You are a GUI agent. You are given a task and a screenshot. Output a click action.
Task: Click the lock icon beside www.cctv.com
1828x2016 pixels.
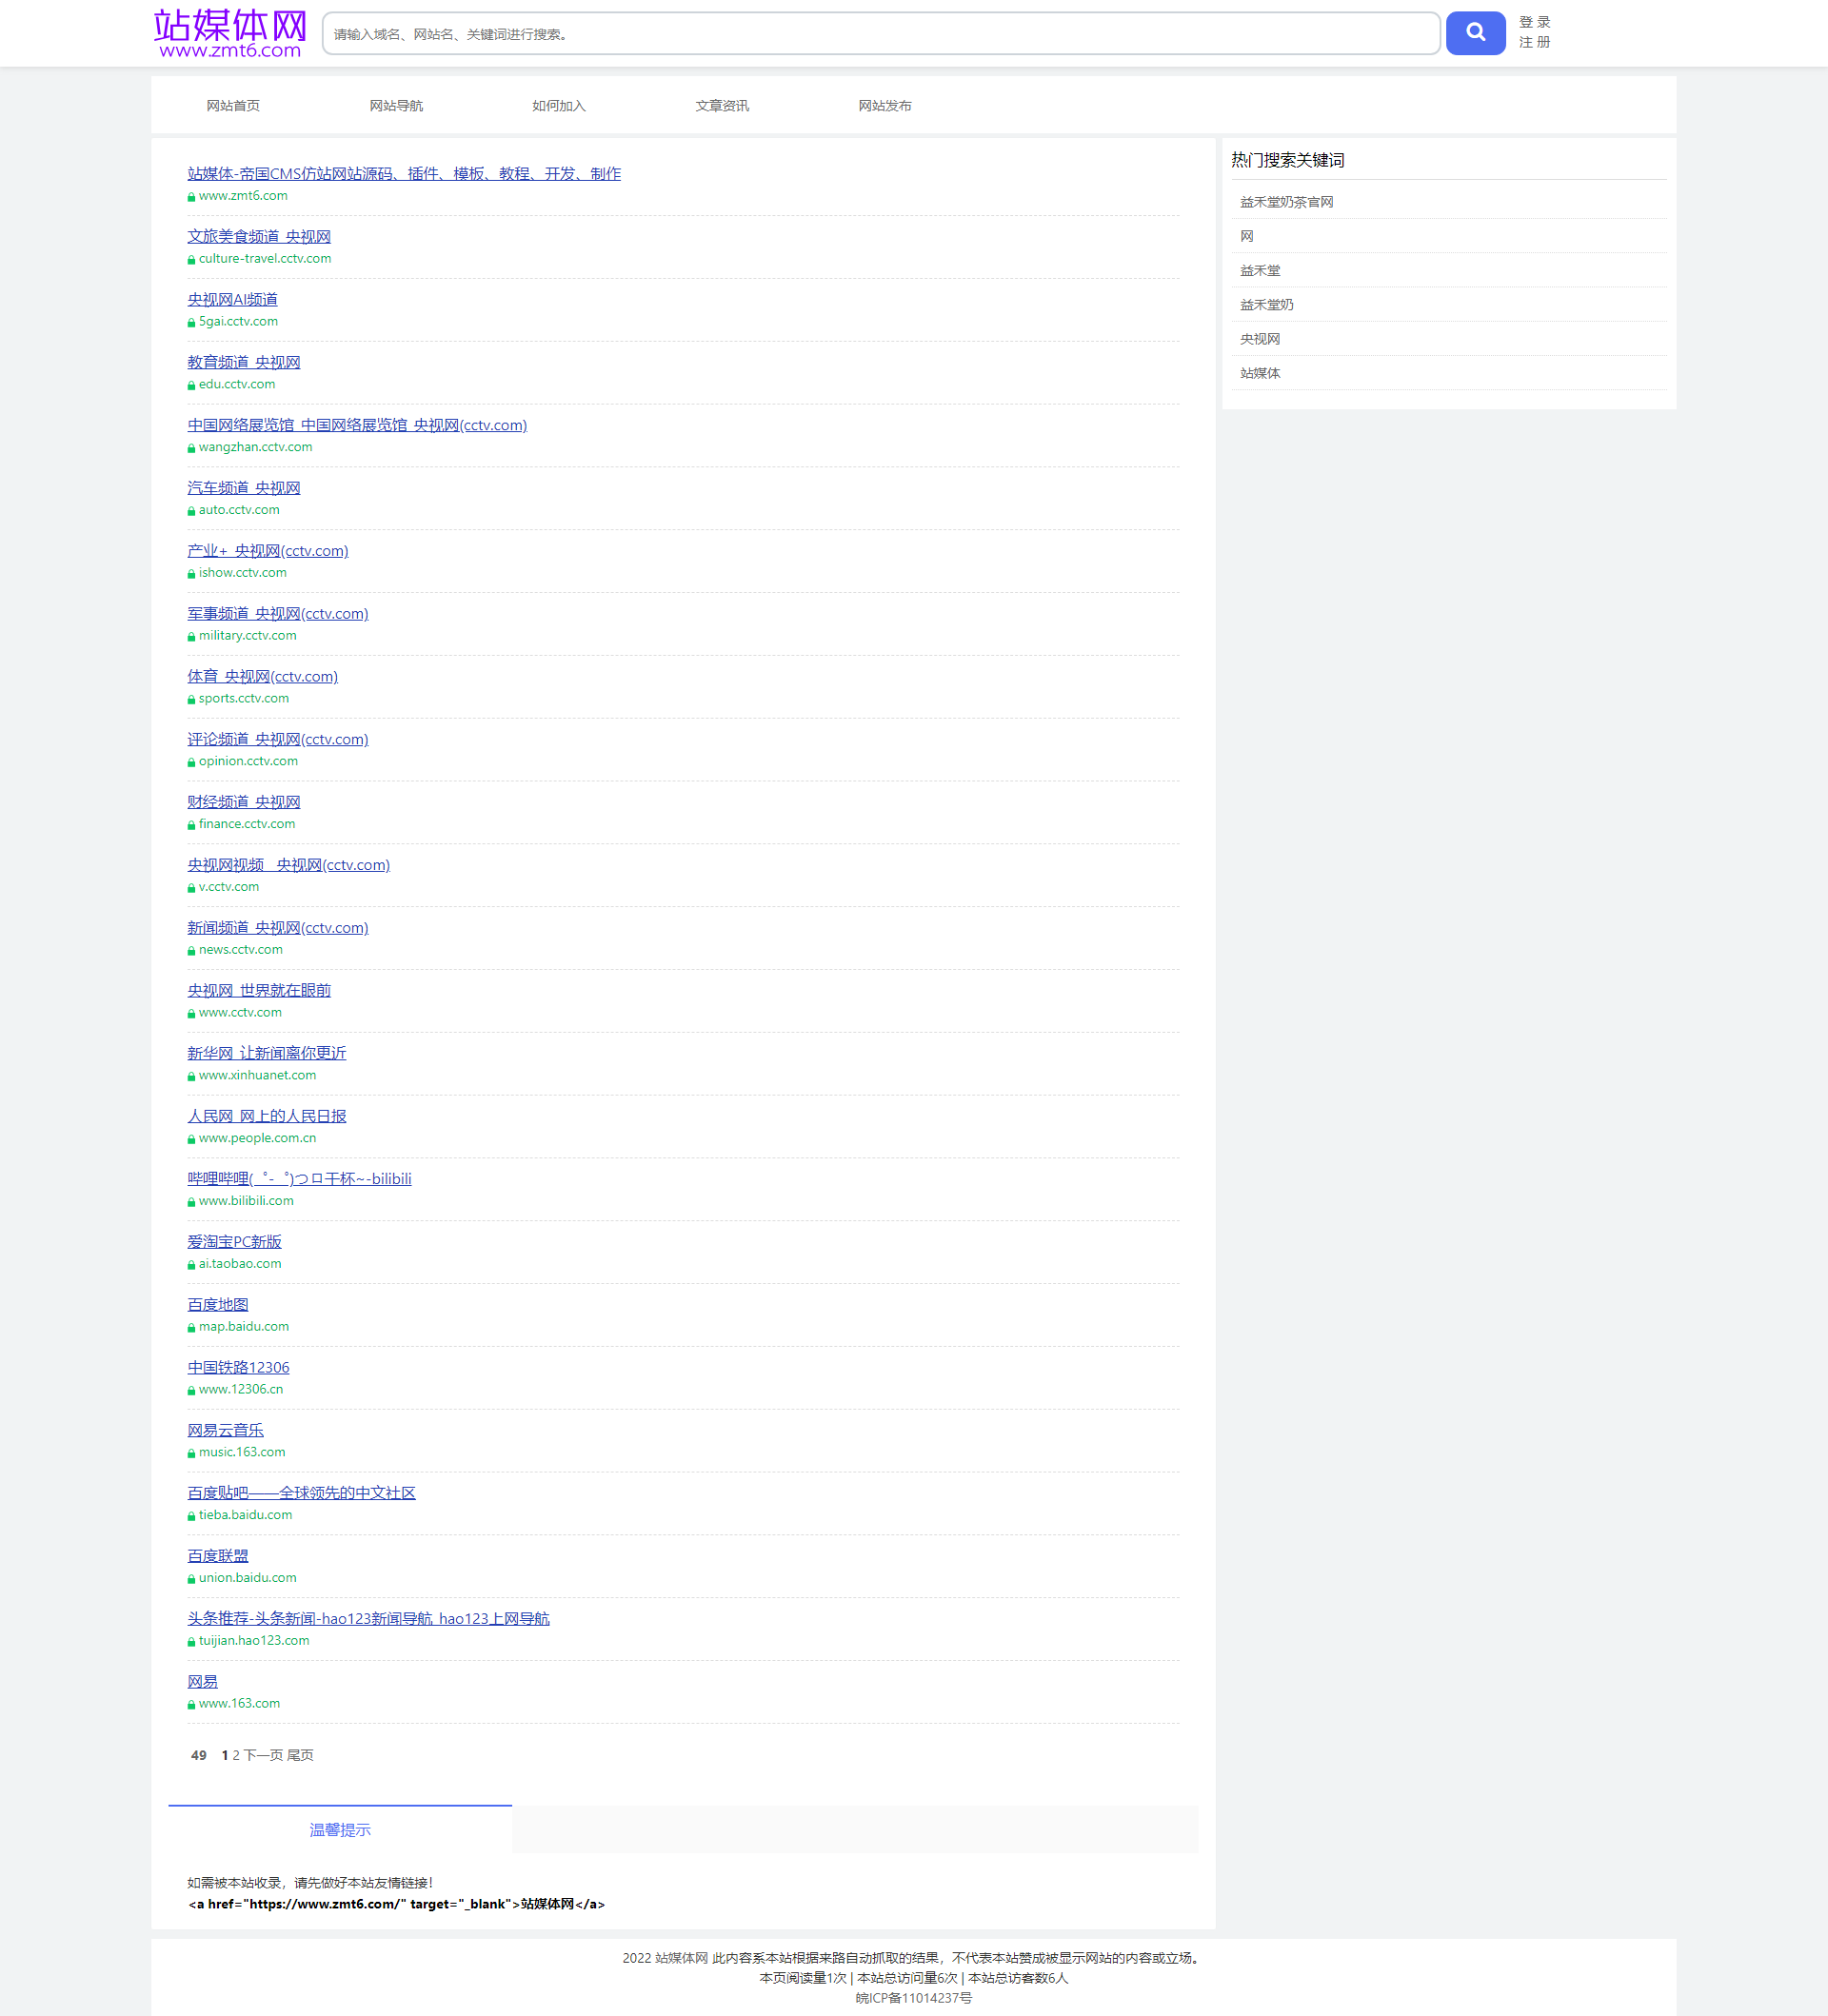pos(191,1014)
